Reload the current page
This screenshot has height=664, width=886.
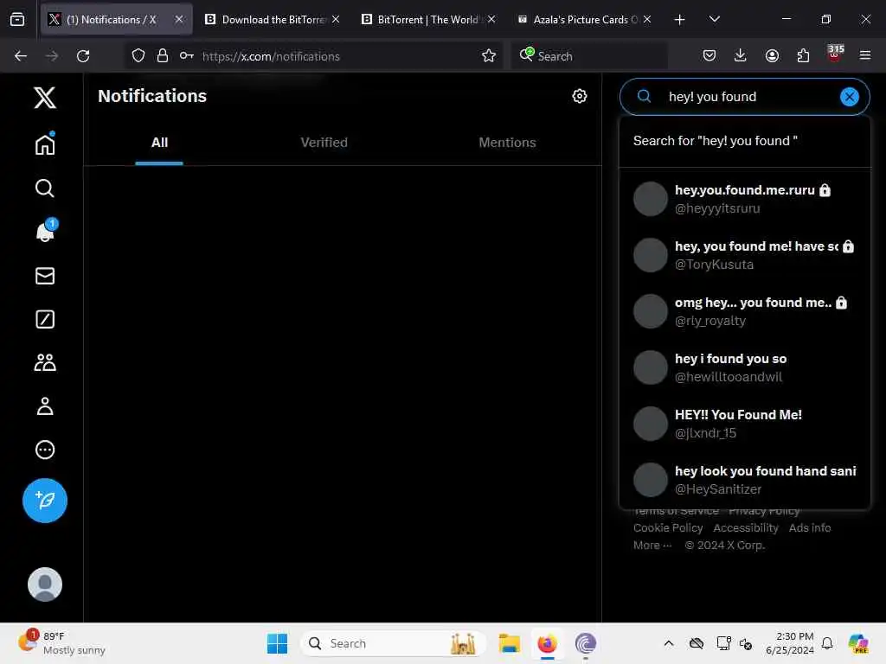pos(83,56)
